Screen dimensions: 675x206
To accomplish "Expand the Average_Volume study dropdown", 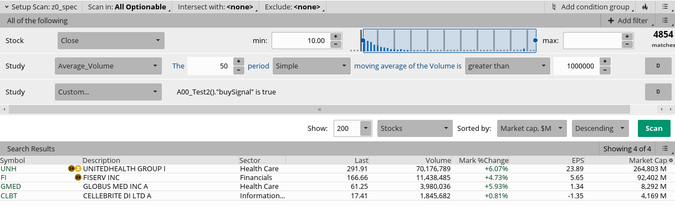I will [x=108, y=66].
